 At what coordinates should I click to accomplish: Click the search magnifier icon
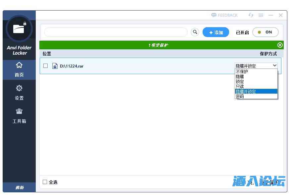195,32
